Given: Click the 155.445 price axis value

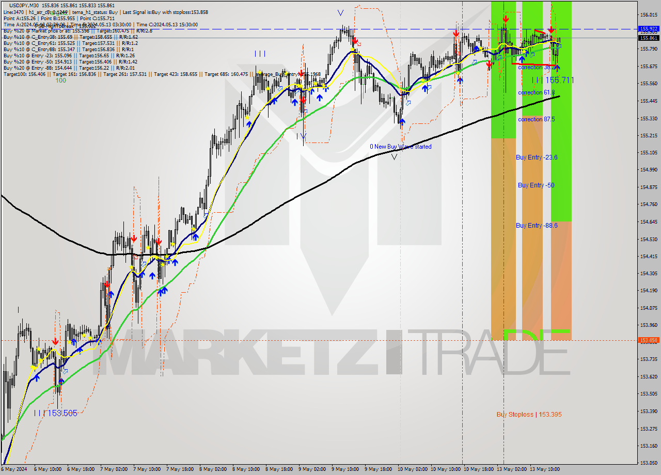Looking at the screenshot, I should (x=649, y=101).
